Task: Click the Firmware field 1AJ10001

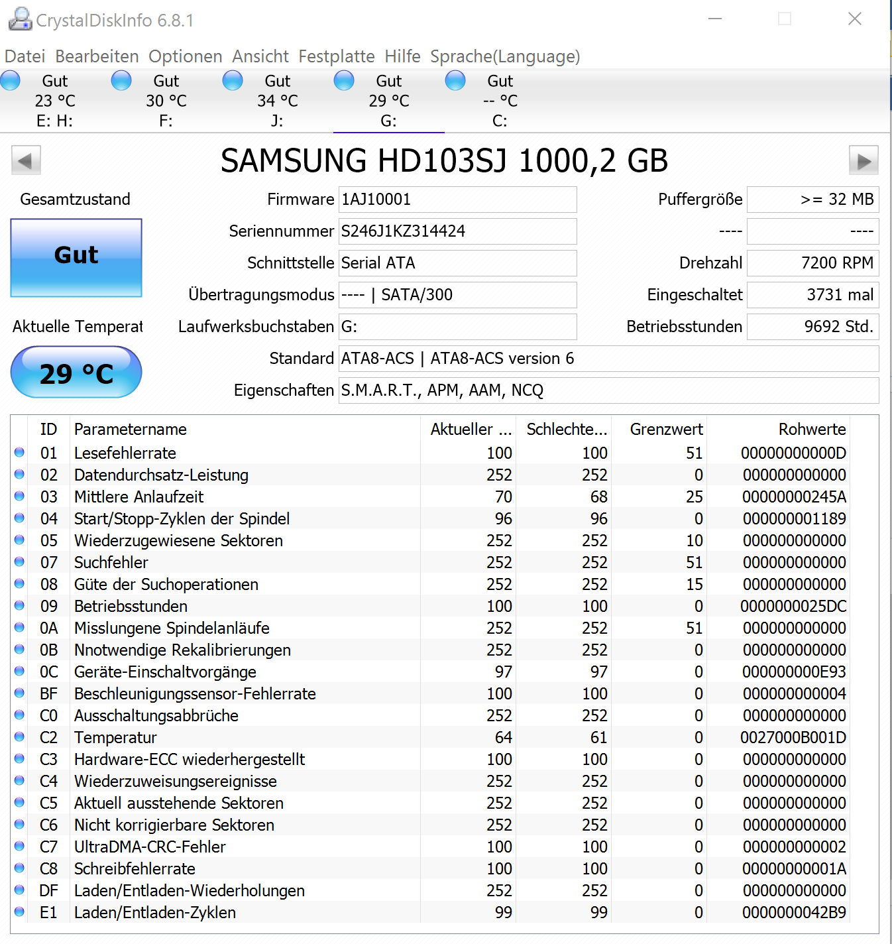Action: click(x=457, y=200)
